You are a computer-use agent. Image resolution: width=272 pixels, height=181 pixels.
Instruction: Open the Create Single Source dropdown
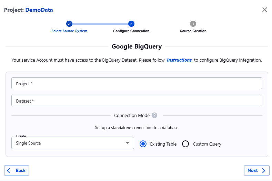69,143
